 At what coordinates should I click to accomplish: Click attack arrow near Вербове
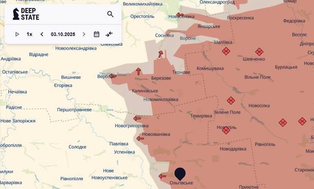pos(113,76)
